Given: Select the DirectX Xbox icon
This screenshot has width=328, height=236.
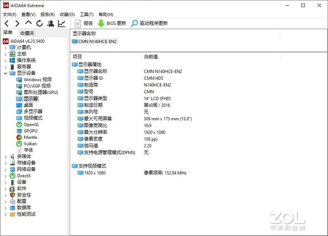Looking at the screenshot, I should (x=12, y=176).
